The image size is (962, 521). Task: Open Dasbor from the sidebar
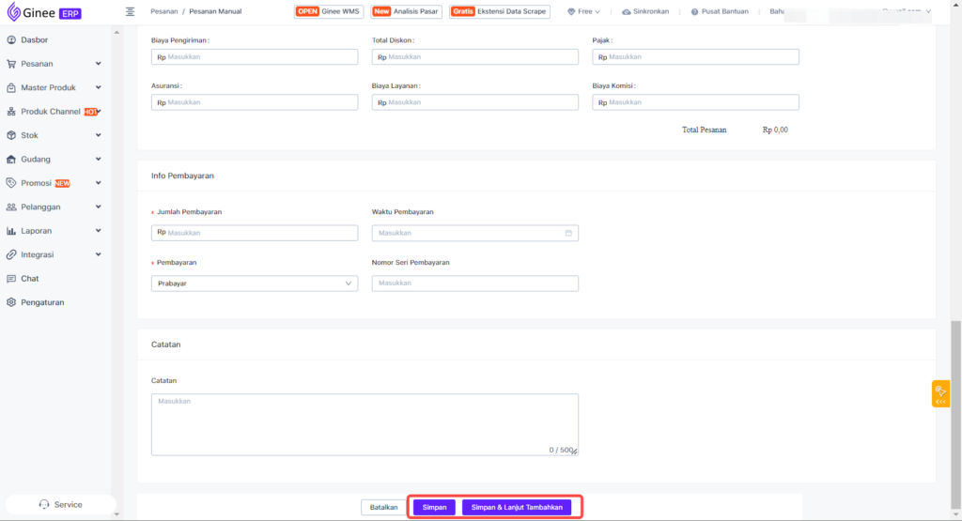click(35, 39)
